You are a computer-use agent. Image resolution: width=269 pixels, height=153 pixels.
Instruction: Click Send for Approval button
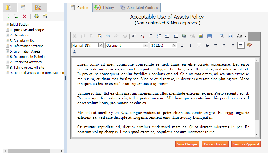246,144
